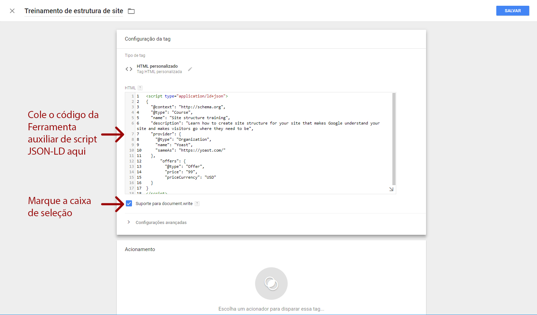Click Escolha um acionador para disparar text
Screen dimensions: 537x315
point(271,309)
